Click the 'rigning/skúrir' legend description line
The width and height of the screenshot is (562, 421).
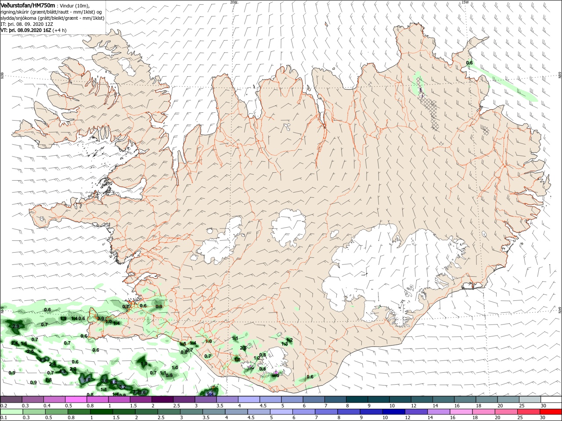click(x=51, y=12)
